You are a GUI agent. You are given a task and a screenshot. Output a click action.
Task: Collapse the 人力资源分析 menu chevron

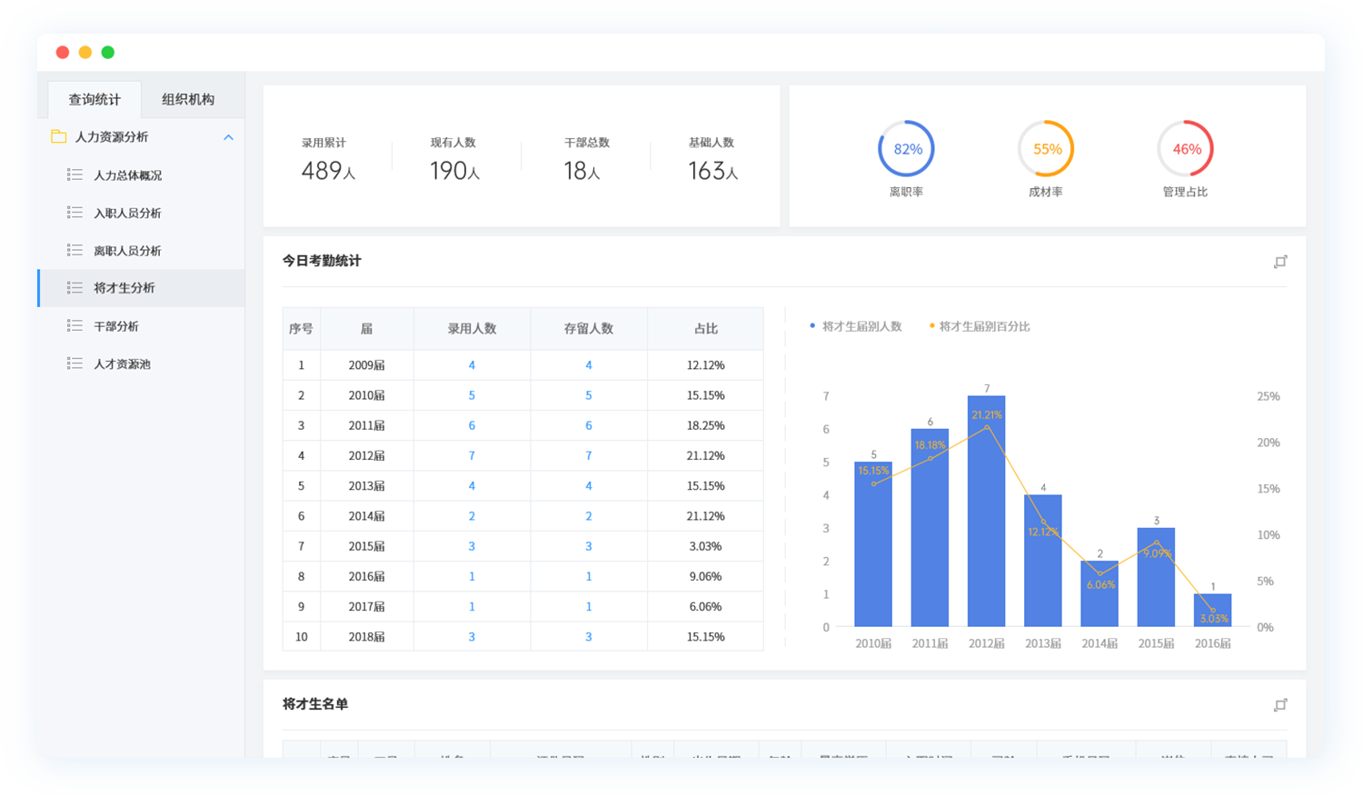[229, 137]
